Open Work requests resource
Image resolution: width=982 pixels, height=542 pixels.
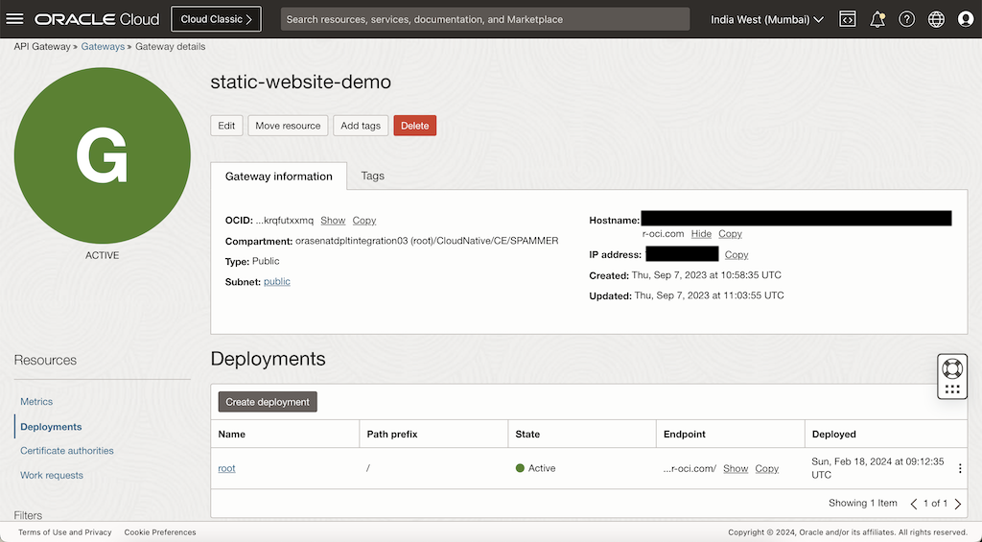(x=52, y=475)
